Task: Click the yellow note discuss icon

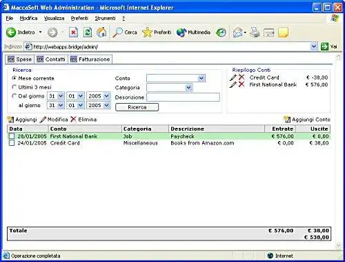Action: point(283,32)
